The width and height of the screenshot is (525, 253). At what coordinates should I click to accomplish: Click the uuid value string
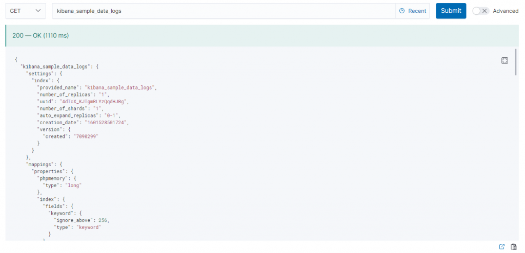point(94,102)
